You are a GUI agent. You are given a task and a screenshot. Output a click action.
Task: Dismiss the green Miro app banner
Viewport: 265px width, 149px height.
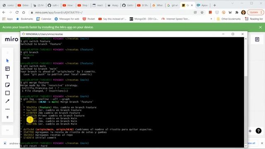(260, 27)
